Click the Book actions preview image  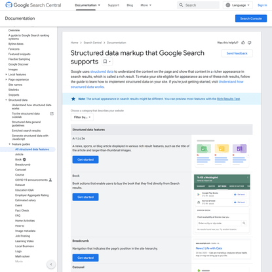tap(222, 204)
